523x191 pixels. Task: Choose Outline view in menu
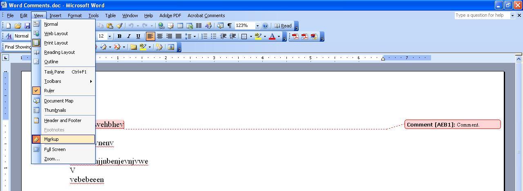(x=63, y=62)
